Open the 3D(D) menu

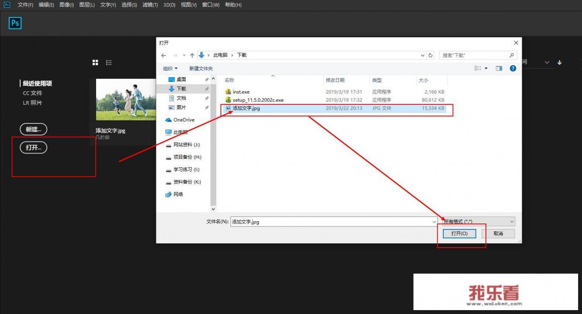169,5
